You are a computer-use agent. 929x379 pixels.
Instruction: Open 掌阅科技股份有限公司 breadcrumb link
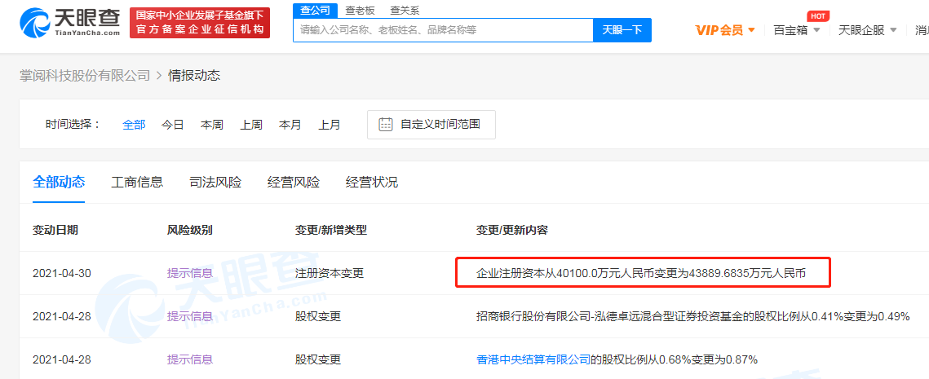[85, 75]
